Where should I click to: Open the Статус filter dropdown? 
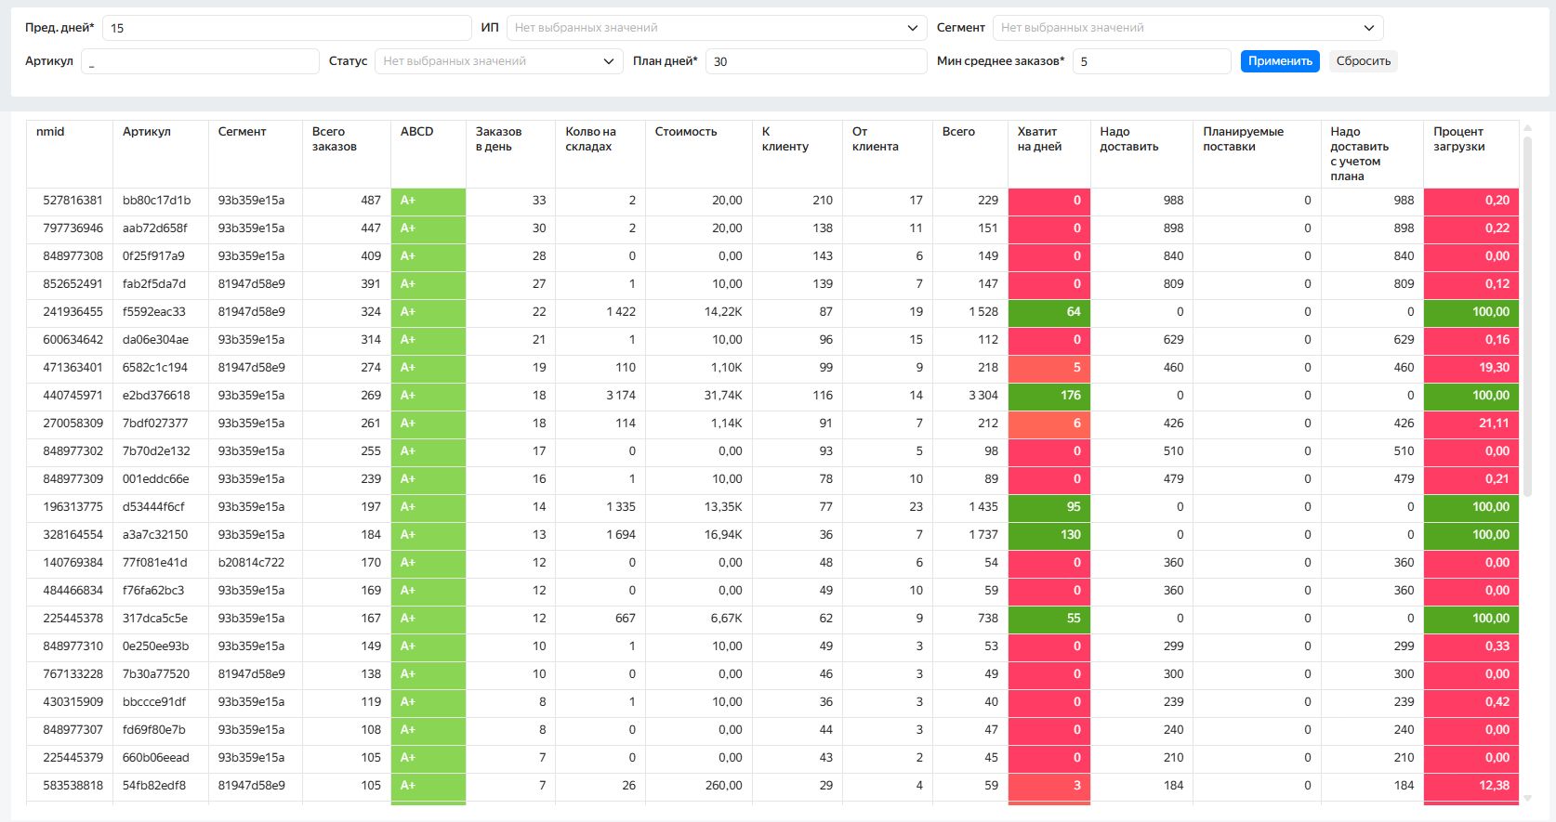pyautogui.click(x=498, y=61)
